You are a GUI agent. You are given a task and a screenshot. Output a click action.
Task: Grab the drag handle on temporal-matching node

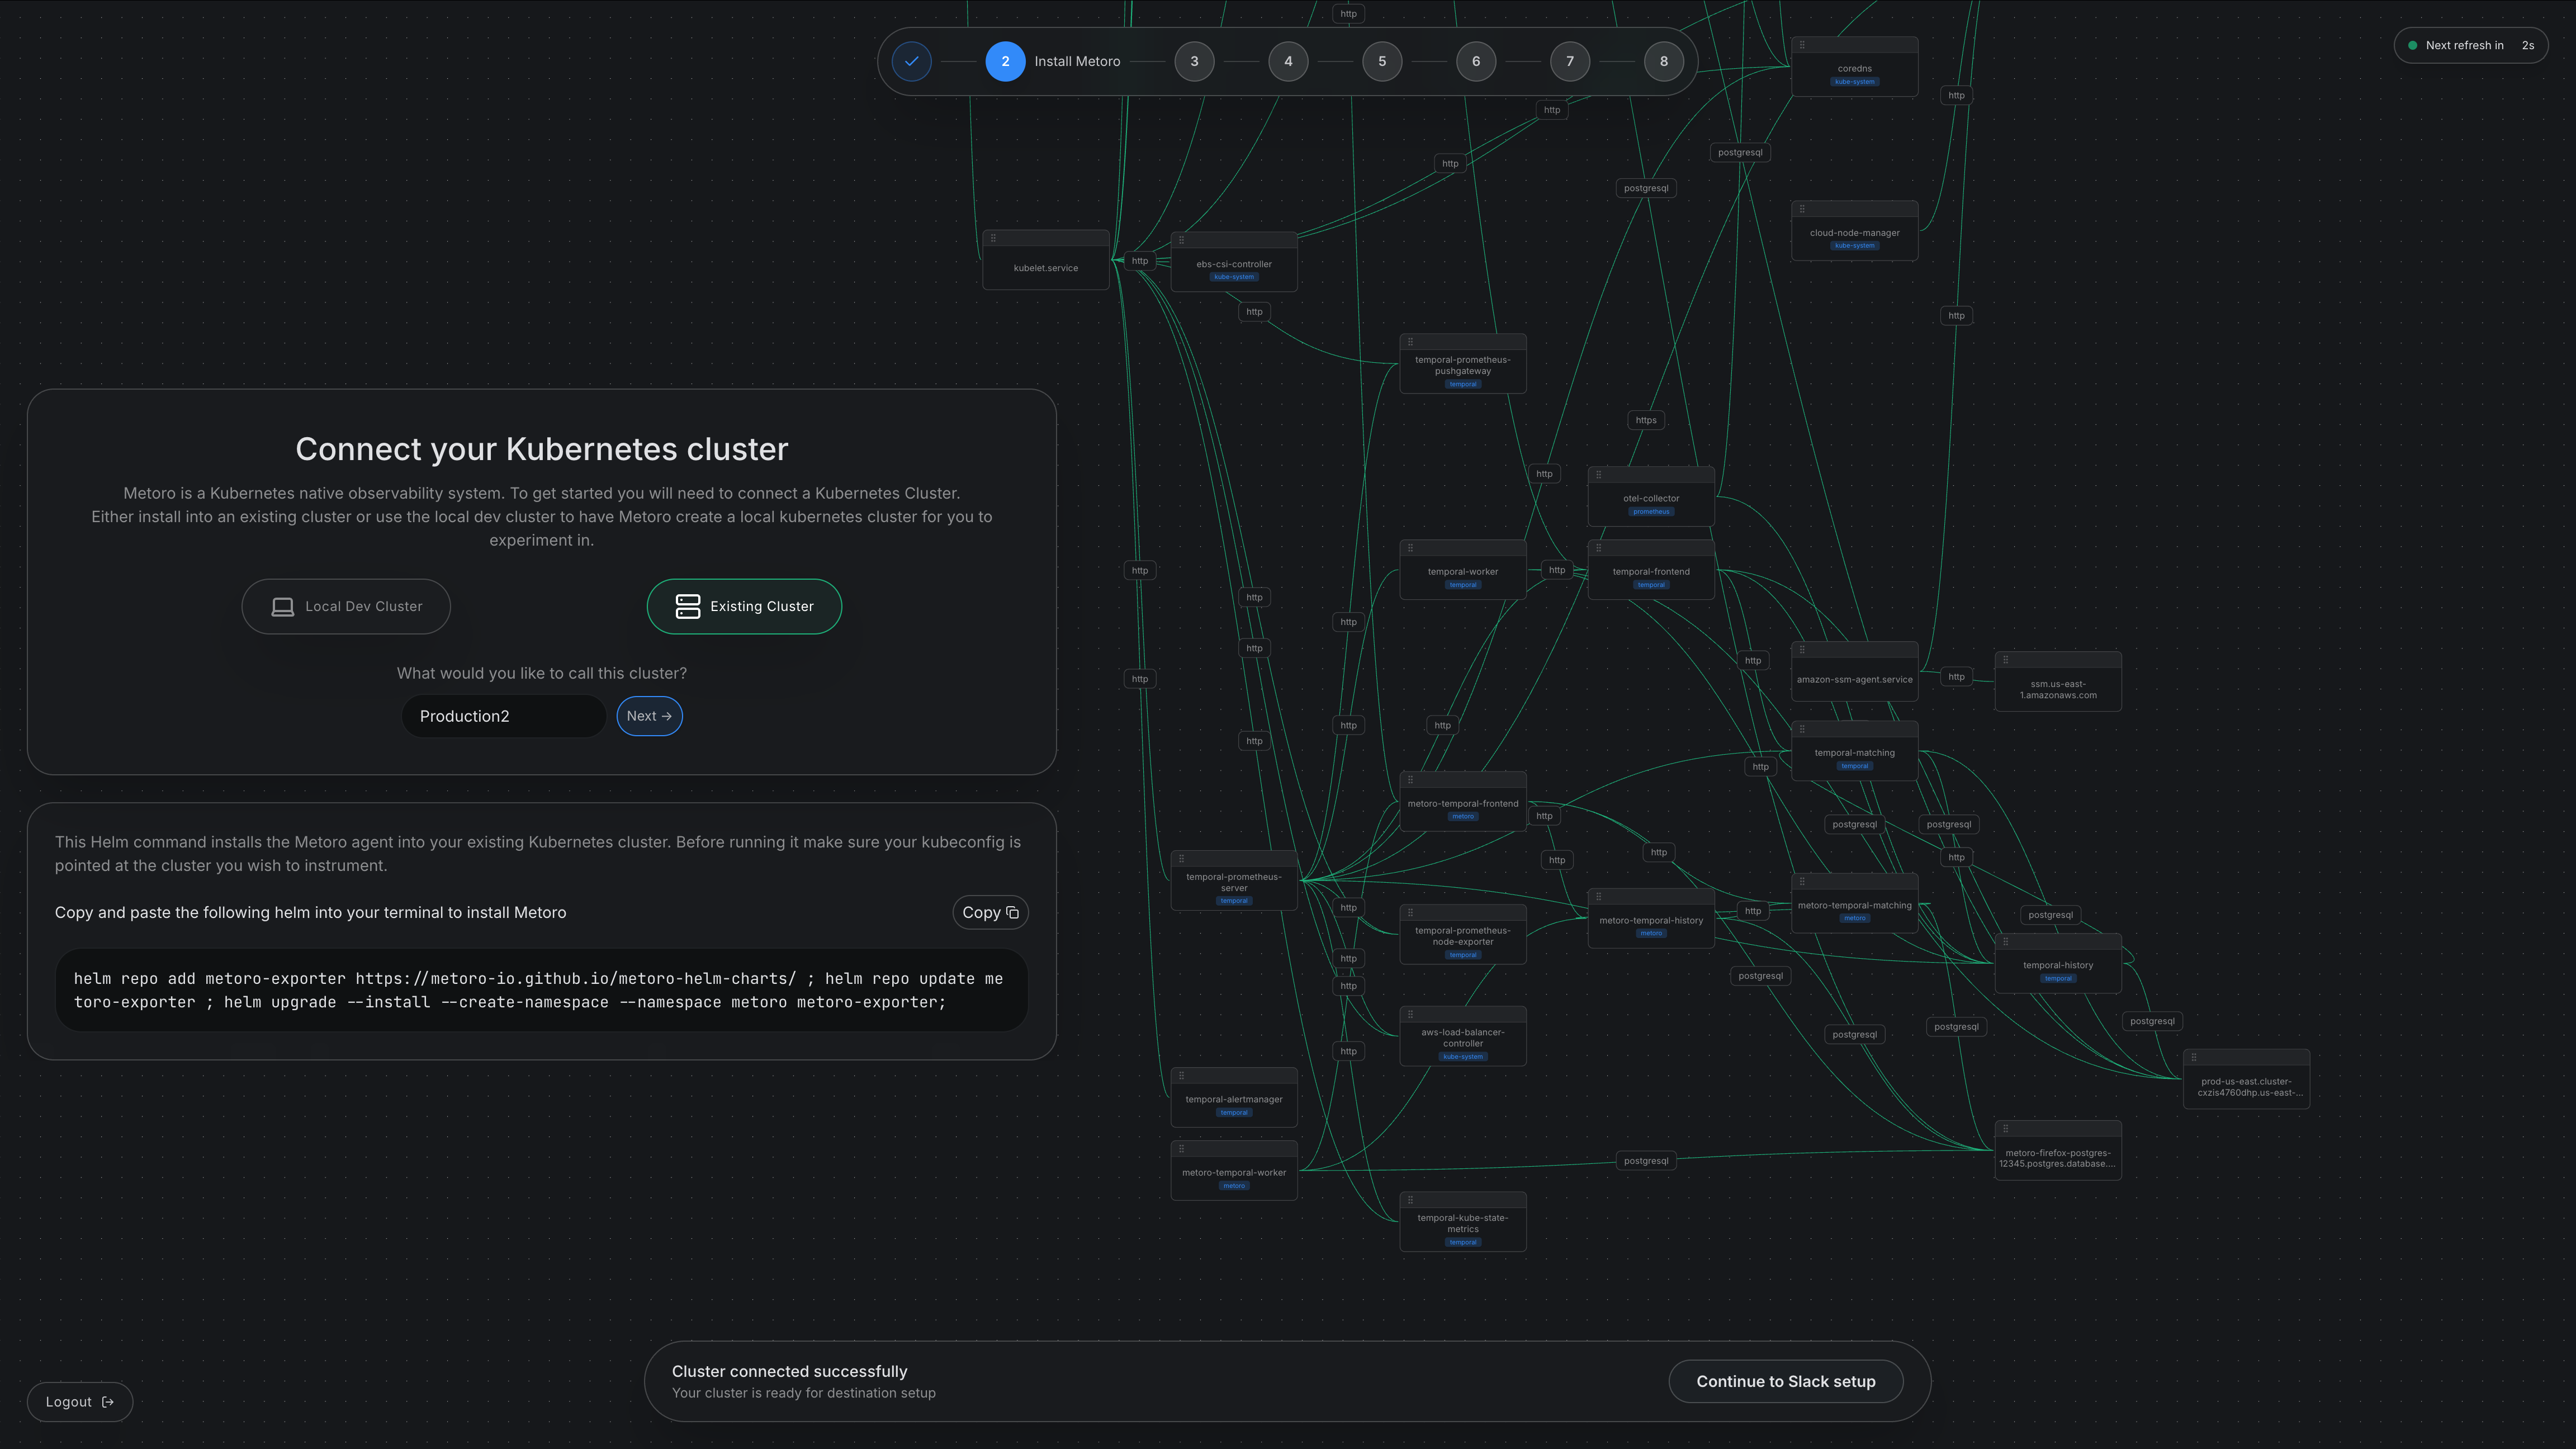(x=1802, y=729)
